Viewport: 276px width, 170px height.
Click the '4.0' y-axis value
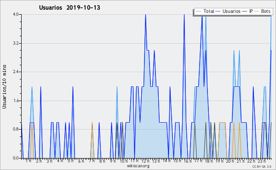tap(16, 14)
